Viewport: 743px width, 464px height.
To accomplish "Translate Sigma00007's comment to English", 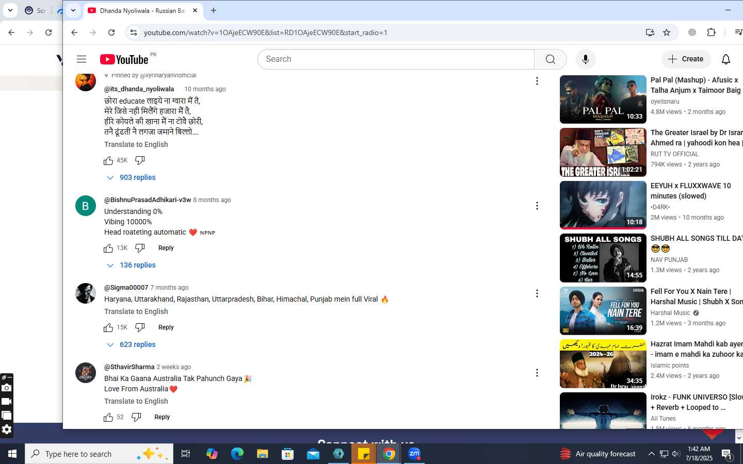I will (136, 311).
